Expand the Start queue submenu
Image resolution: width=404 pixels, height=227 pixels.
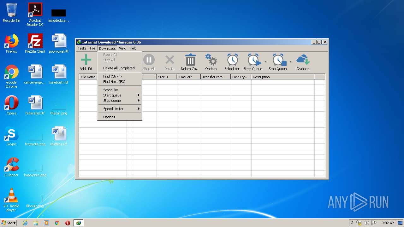pyautogui.click(x=120, y=95)
